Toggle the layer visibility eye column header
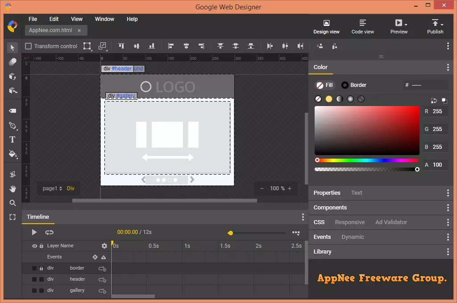Viewport: 457px width, 303px height. (x=34, y=246)
